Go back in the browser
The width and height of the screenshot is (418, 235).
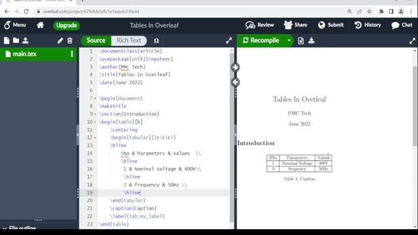click(x=7, y=12)
